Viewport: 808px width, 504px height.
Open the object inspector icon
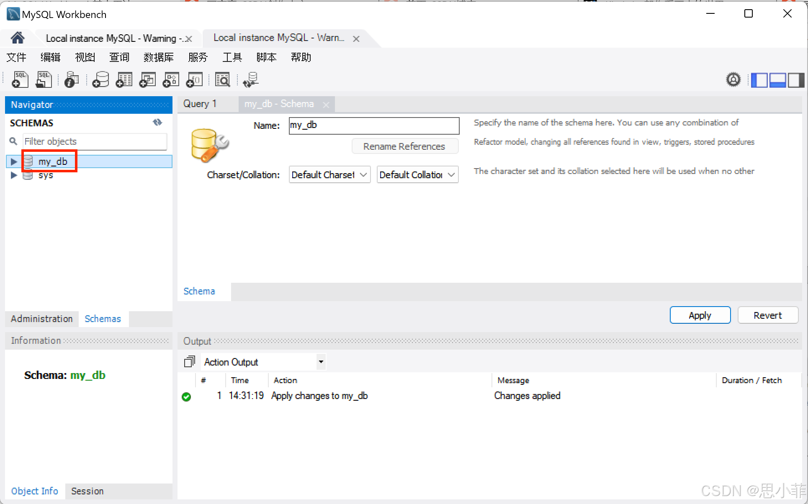point(71,79)
